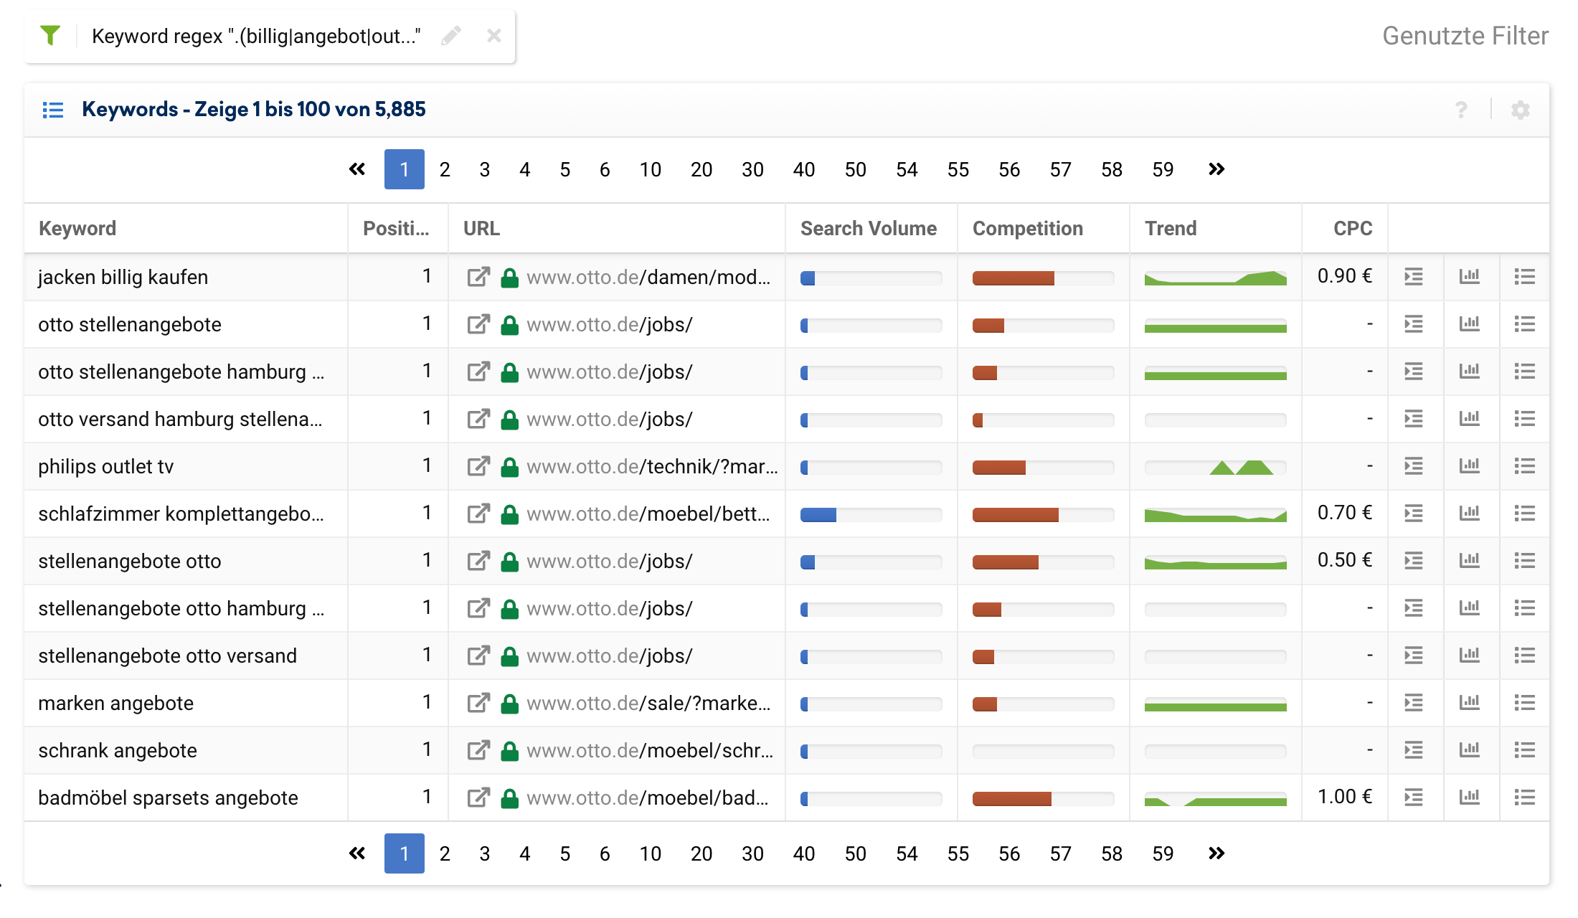This screenshot has height=918, width=1578.
Task: Show SERP details for stellenangebote otto
Action: [x=1413, y=560]
